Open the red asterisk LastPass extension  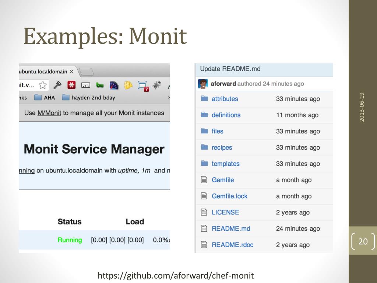coord(71,85)
